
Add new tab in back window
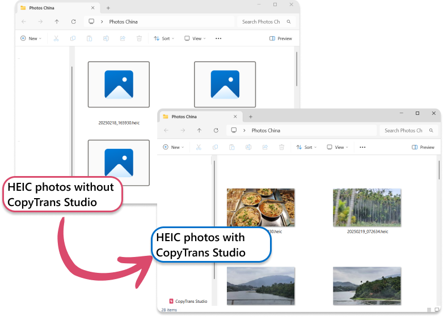coord(108,8)
